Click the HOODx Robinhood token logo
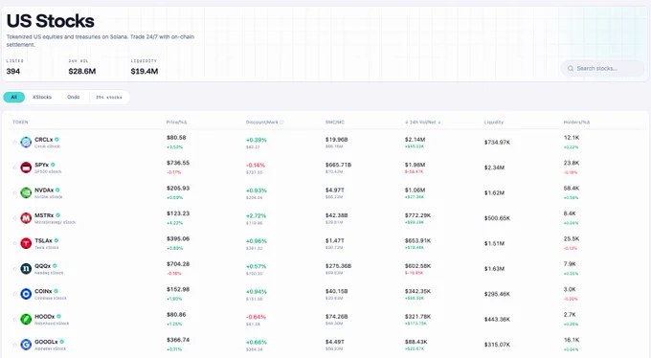The image size is (651, 358). (26, 320)
